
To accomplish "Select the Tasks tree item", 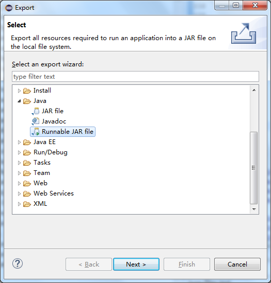I will pos(42,163).
